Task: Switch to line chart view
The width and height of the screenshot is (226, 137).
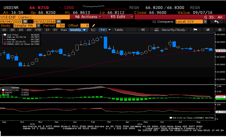Action: tap(94, 30)
